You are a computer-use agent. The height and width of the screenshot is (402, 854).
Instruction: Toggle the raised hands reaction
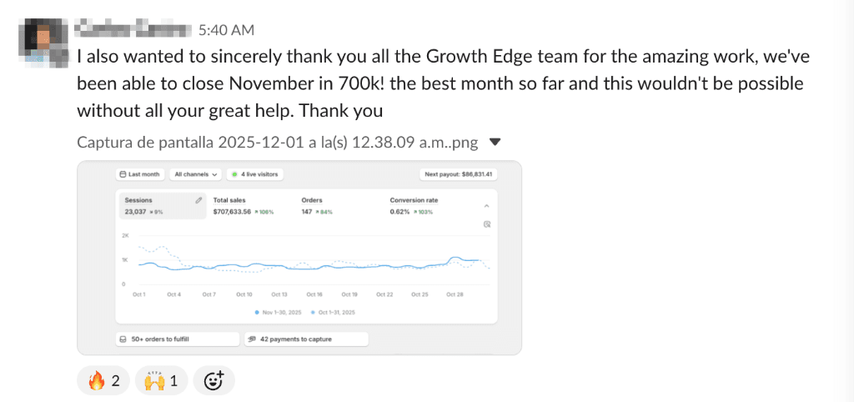pyautogui.click(x=163, y=381)
